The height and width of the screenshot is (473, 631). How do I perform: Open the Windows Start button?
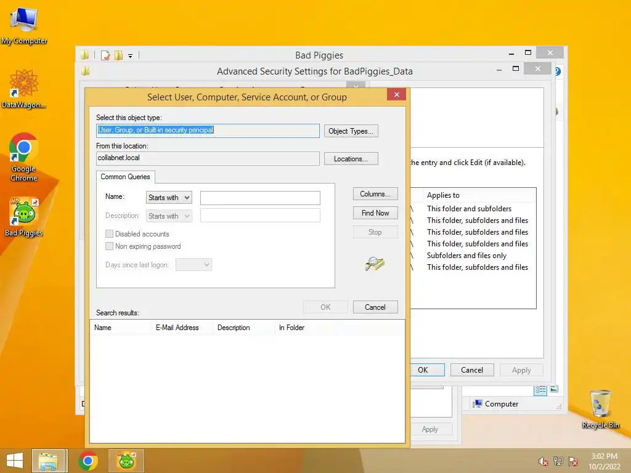pyautogui.click(x=15, y=461)
